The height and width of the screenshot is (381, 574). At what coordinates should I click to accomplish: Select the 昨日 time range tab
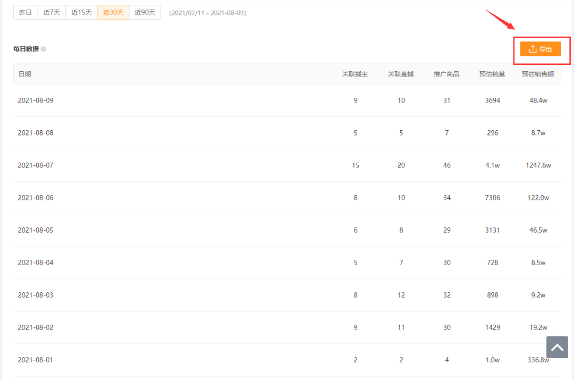tap(26, 12)
